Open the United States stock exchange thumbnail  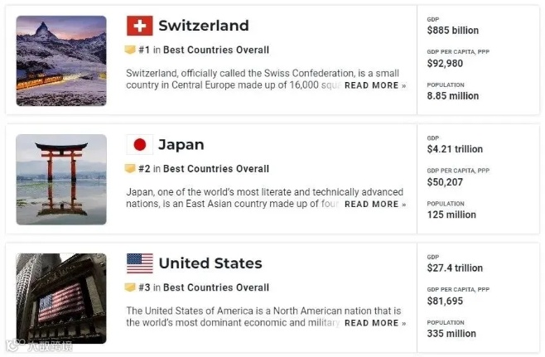point(61,298)
